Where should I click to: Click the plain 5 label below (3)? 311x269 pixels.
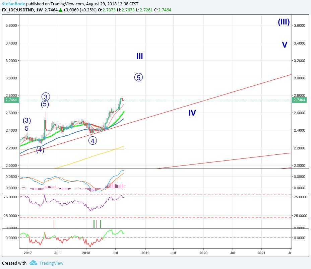[x=26, y=128]
